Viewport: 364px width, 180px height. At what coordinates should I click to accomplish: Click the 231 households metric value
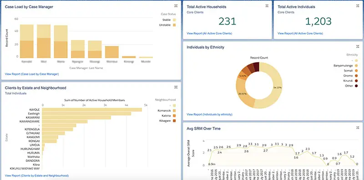pos(227,21)
